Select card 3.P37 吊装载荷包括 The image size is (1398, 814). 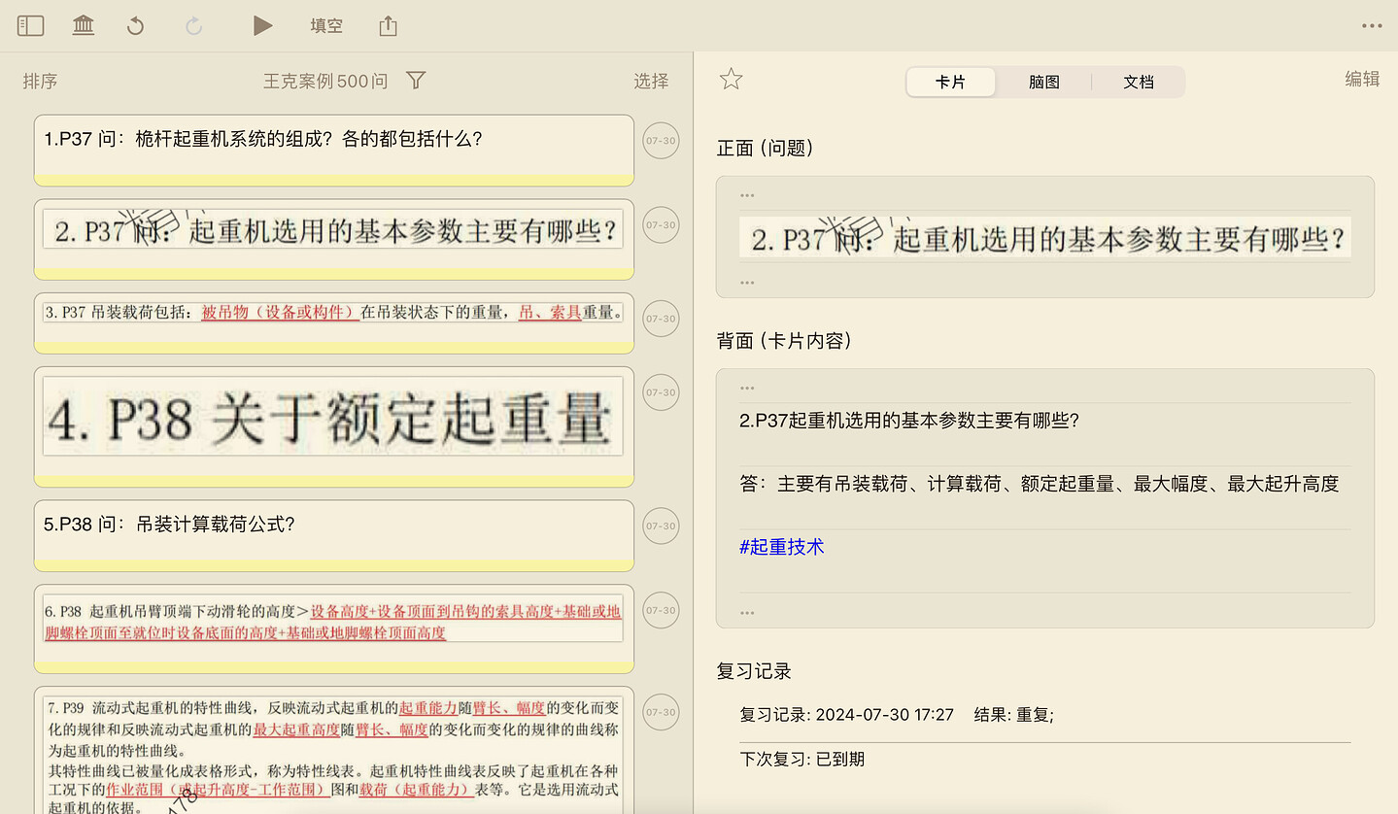tap(334, 322)
